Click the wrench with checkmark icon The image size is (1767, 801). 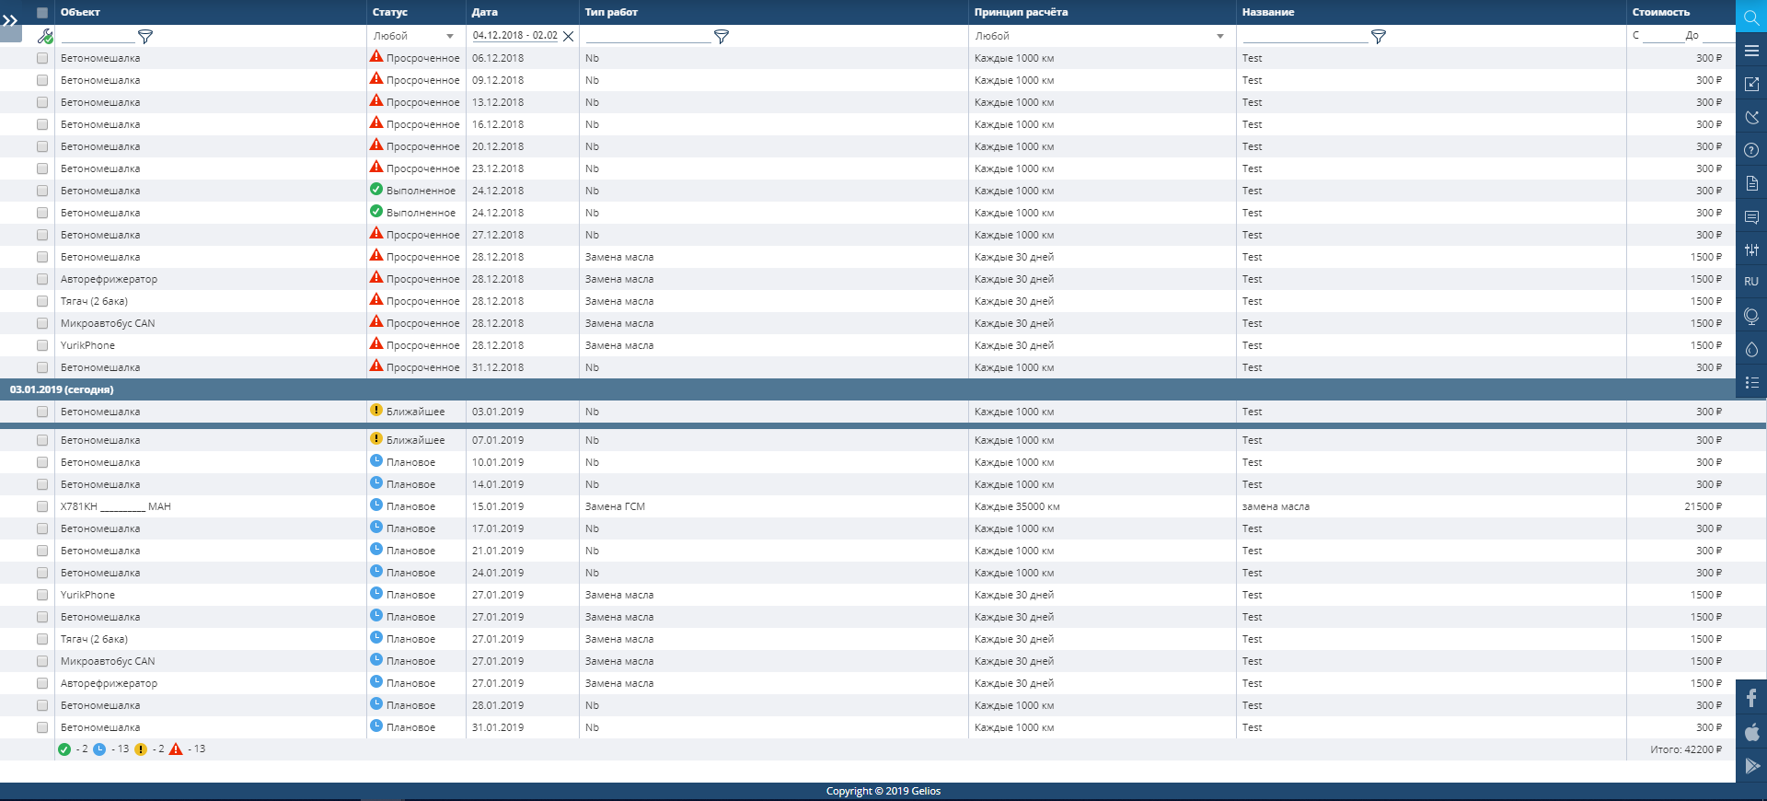44,36
